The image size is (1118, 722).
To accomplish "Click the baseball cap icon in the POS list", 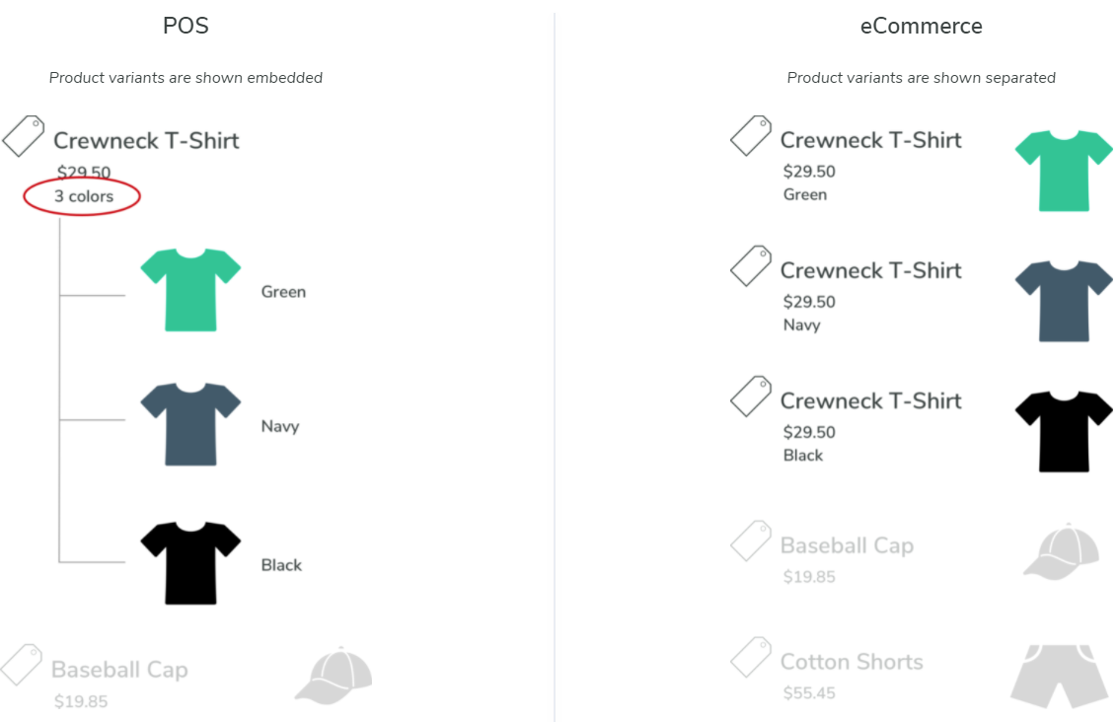I will (335, 676).
